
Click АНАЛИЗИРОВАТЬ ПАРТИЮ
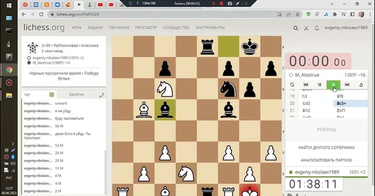[326, 160]
